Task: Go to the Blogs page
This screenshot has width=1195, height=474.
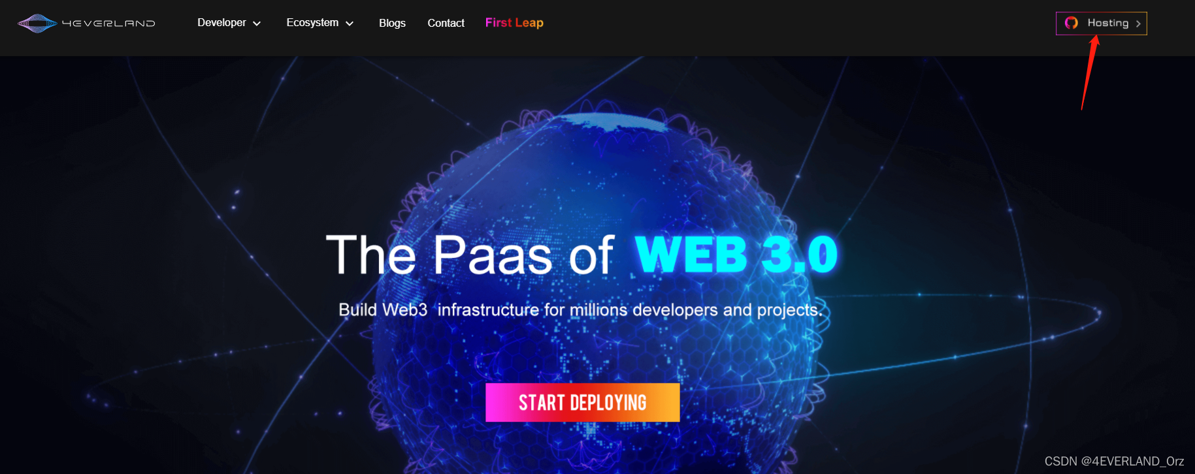Action: coord(392,24)
